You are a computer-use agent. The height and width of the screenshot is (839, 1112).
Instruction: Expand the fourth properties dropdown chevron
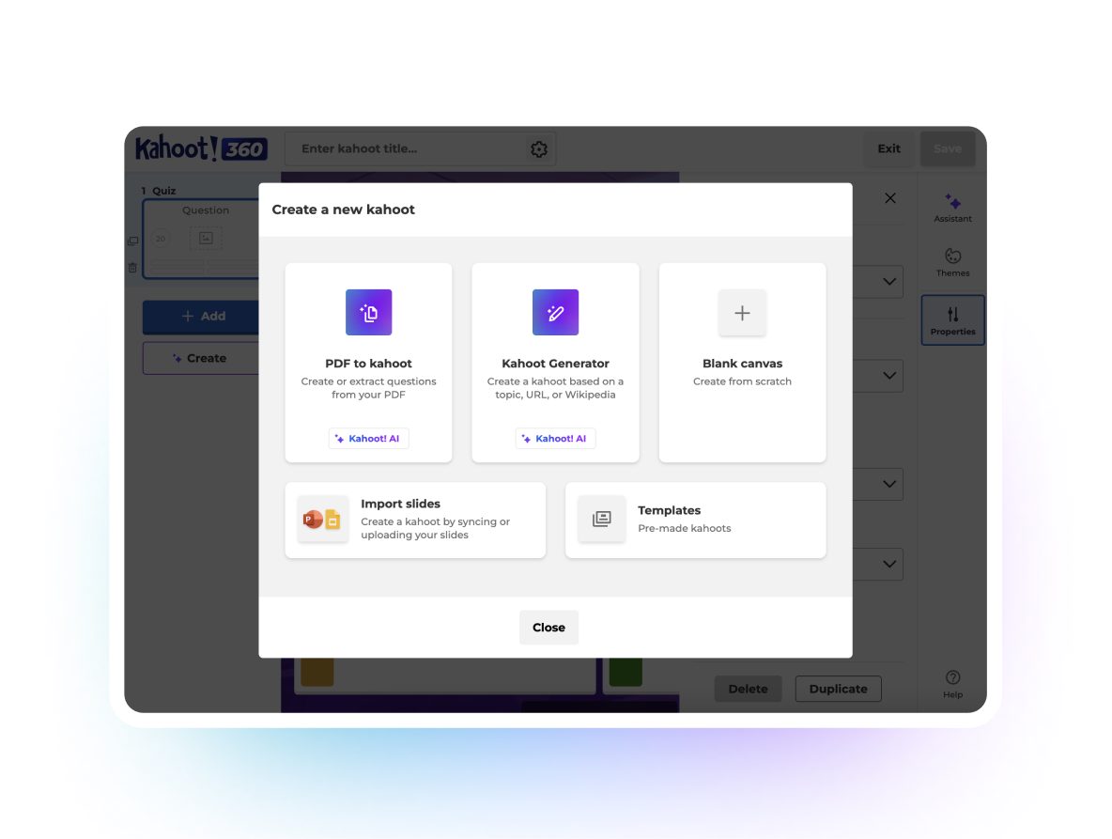(x=888, y=564)
